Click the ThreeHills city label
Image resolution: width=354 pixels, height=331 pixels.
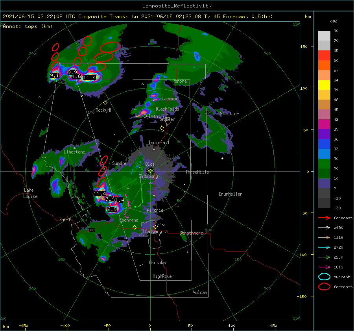tap(197, 172)
